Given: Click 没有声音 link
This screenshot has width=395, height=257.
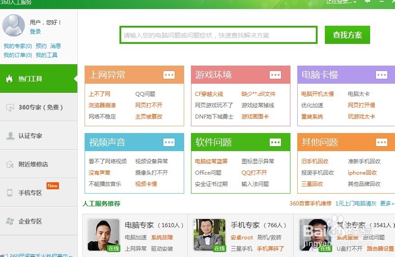Looking at the screenshot, I should click(x=99, y=173).
